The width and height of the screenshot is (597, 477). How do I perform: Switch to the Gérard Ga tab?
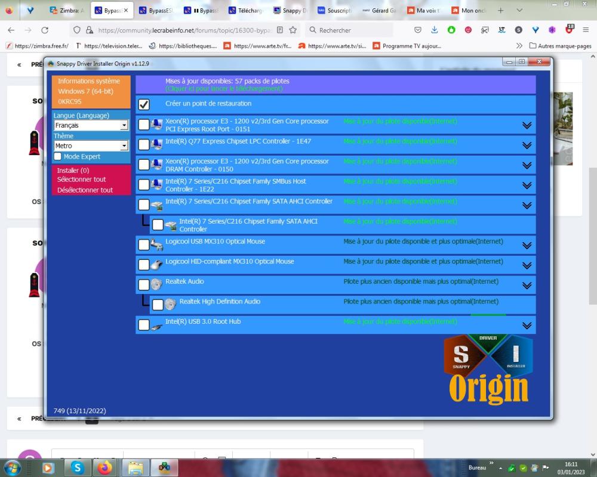(379, 11)
